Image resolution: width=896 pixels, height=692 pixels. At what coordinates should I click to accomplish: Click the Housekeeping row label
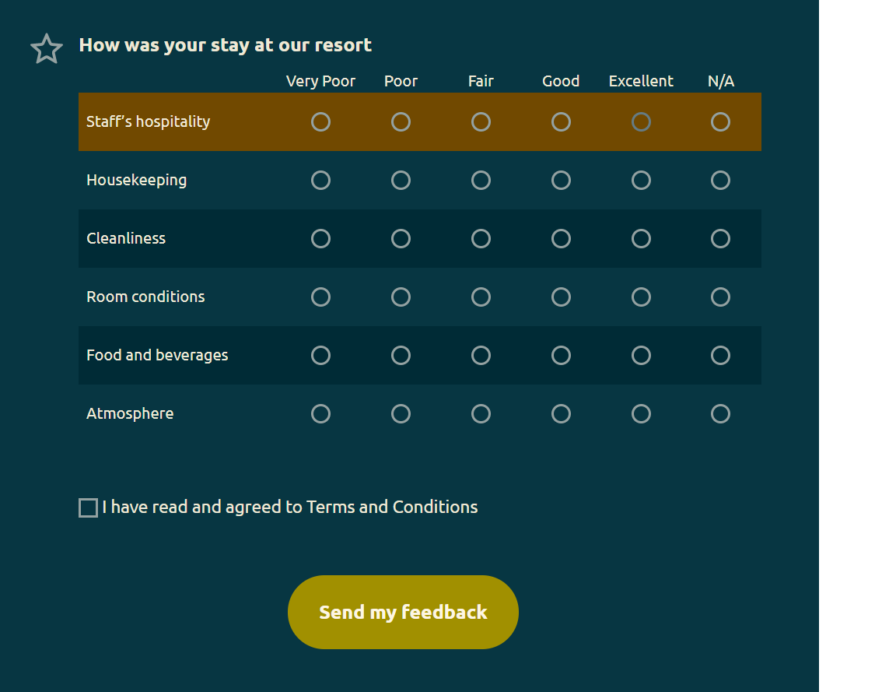(x=137, y=181)
